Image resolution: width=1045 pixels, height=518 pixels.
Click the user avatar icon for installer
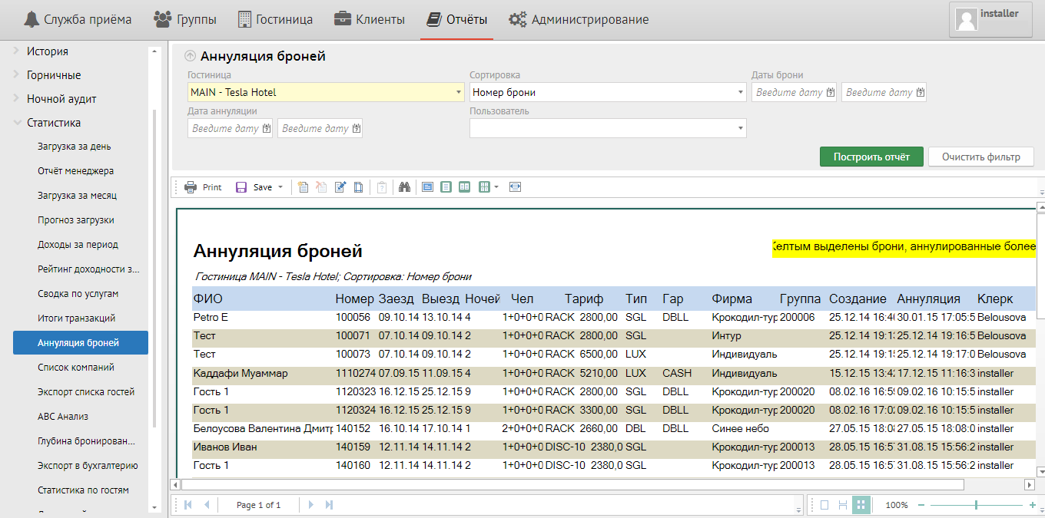pyautogui.click(x=967, y=21)
